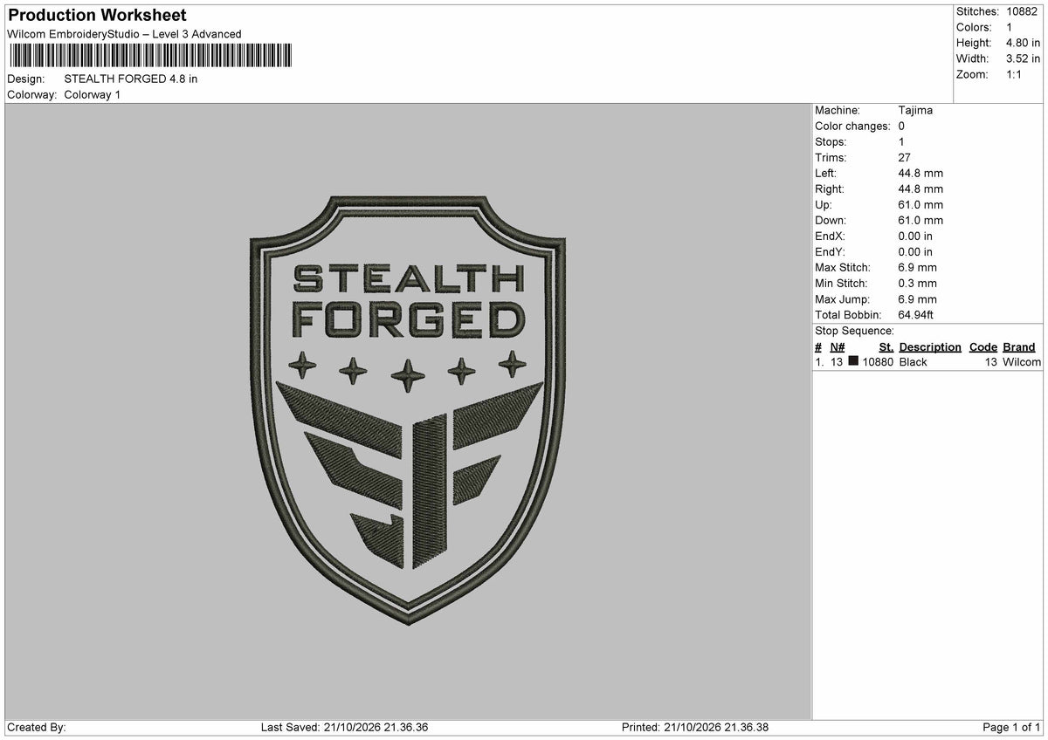Click the Page 1 of 1 indicator
1048x740 pixels.
pyautogui.click(x=1011, y=727)
